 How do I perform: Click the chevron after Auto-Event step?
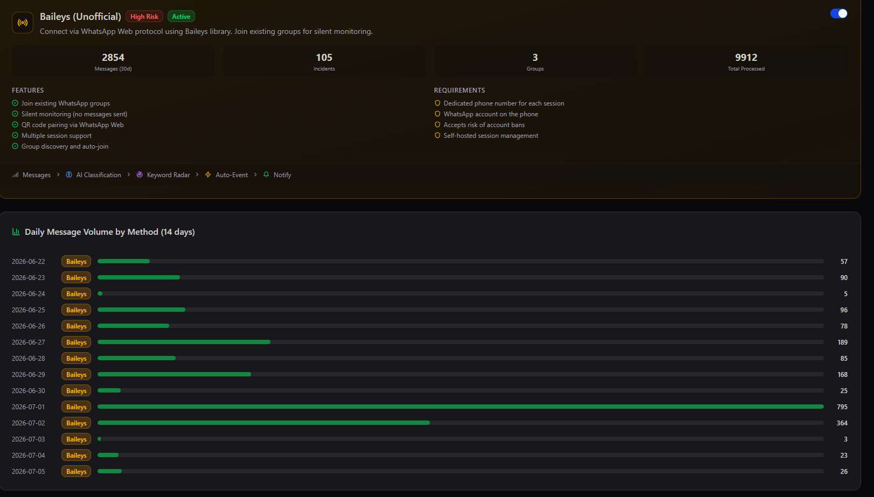click(x=255, y=174)
